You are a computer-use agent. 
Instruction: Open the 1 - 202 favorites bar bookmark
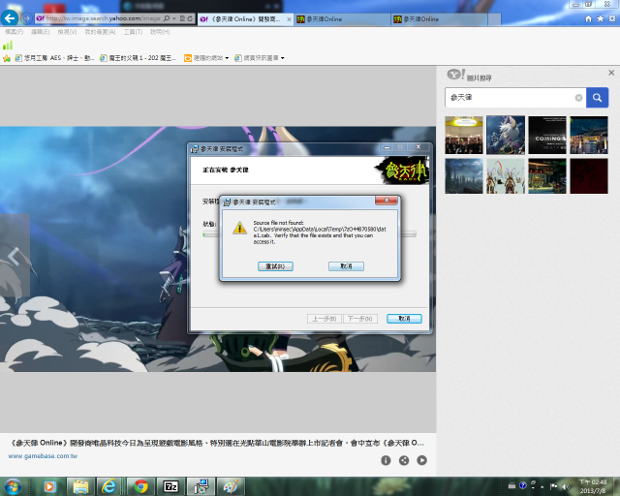point(138,58)
